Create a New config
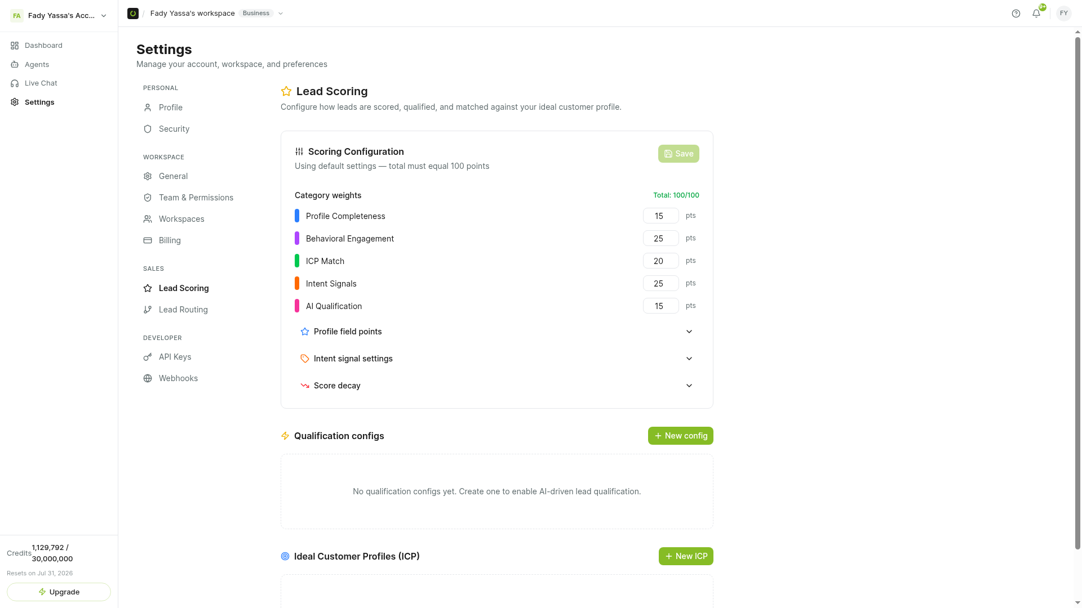Image resolution: width=1082 pixels, height=608 pixels. [x=680, y=436]
